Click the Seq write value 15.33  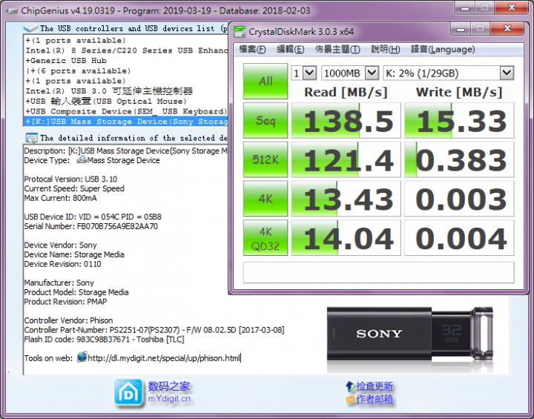(x=459, y=120)
